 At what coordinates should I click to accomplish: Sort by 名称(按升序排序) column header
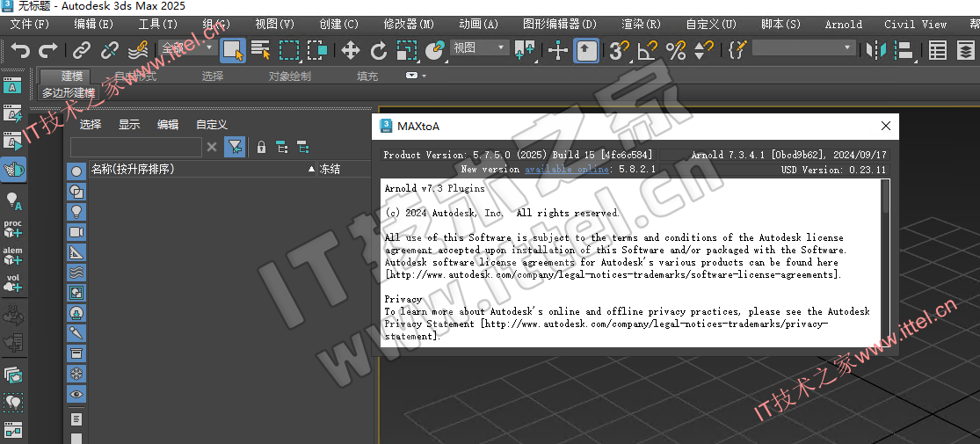pos(203,169)
